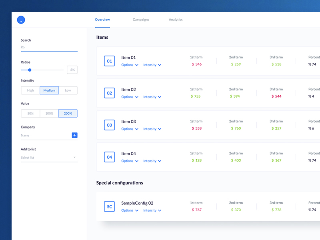Click the 01 badge icon for Item 01
This screenshot has width=320, height=240.
pyautogui.click(x=109, y=61)
